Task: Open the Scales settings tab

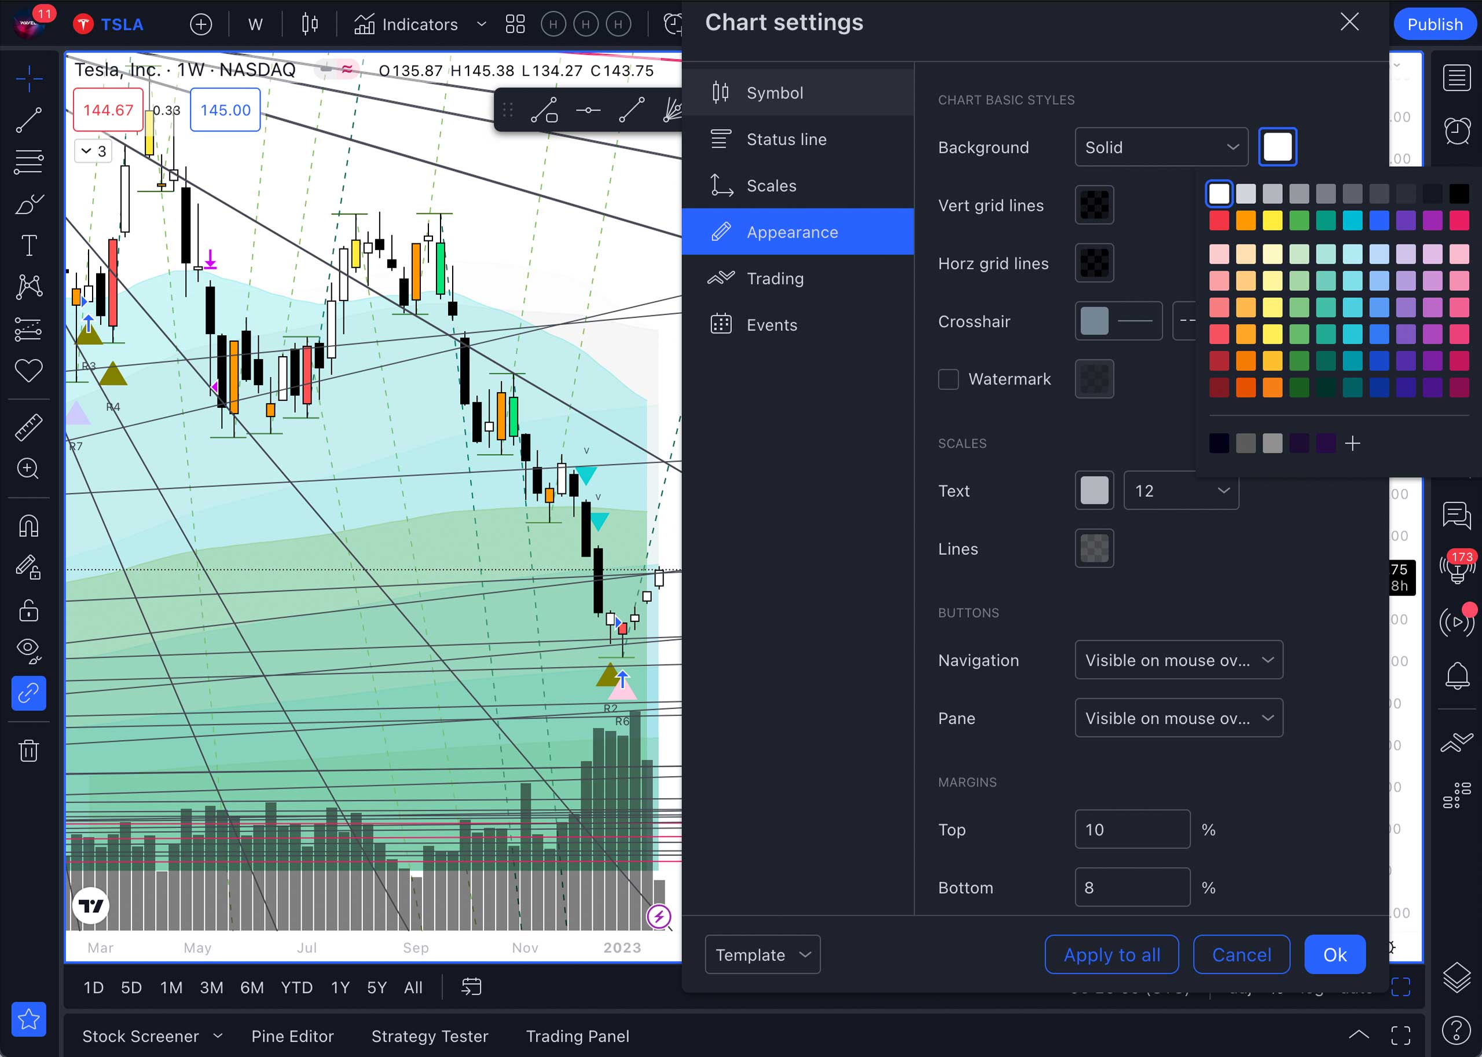Action: click(x=798, y=185)
